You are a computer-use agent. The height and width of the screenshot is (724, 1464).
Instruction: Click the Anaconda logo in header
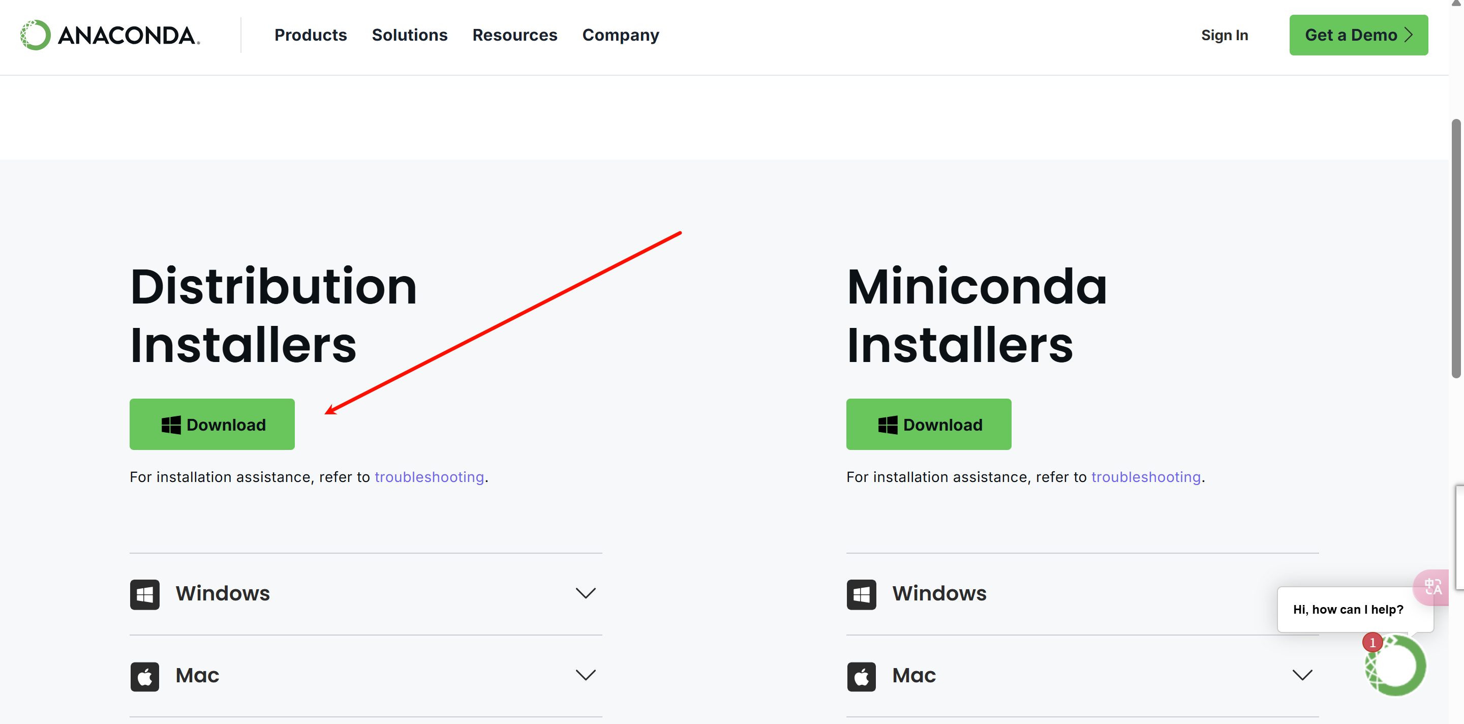click(x=110, y=35)
